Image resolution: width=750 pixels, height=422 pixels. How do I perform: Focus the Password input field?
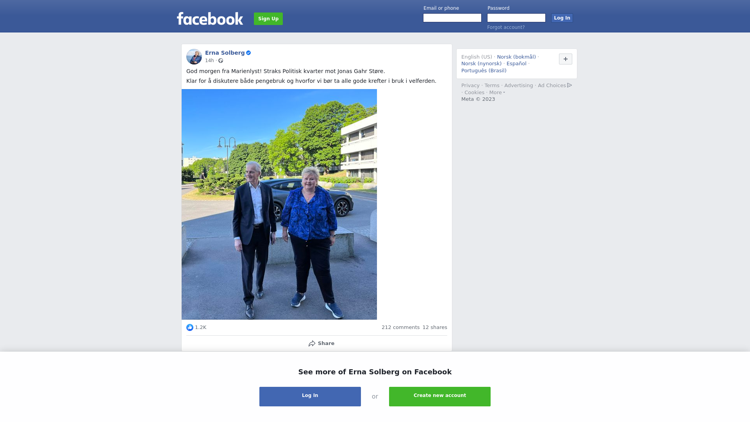click(x=516, y=18)
